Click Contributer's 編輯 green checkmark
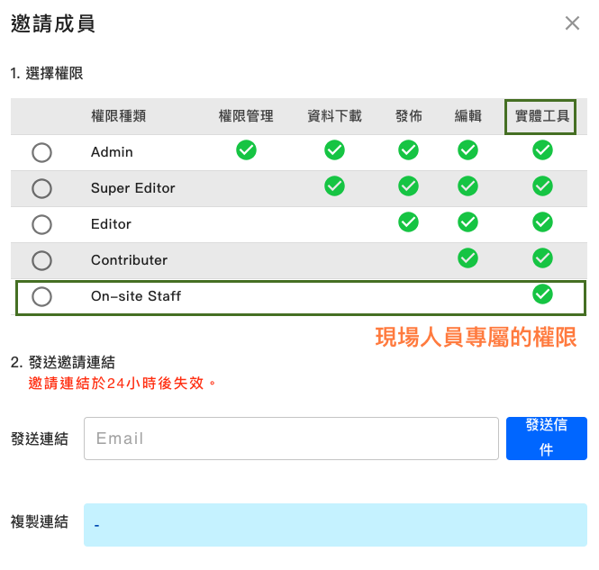This screenshot has height=570, width=599. point(467,258)
